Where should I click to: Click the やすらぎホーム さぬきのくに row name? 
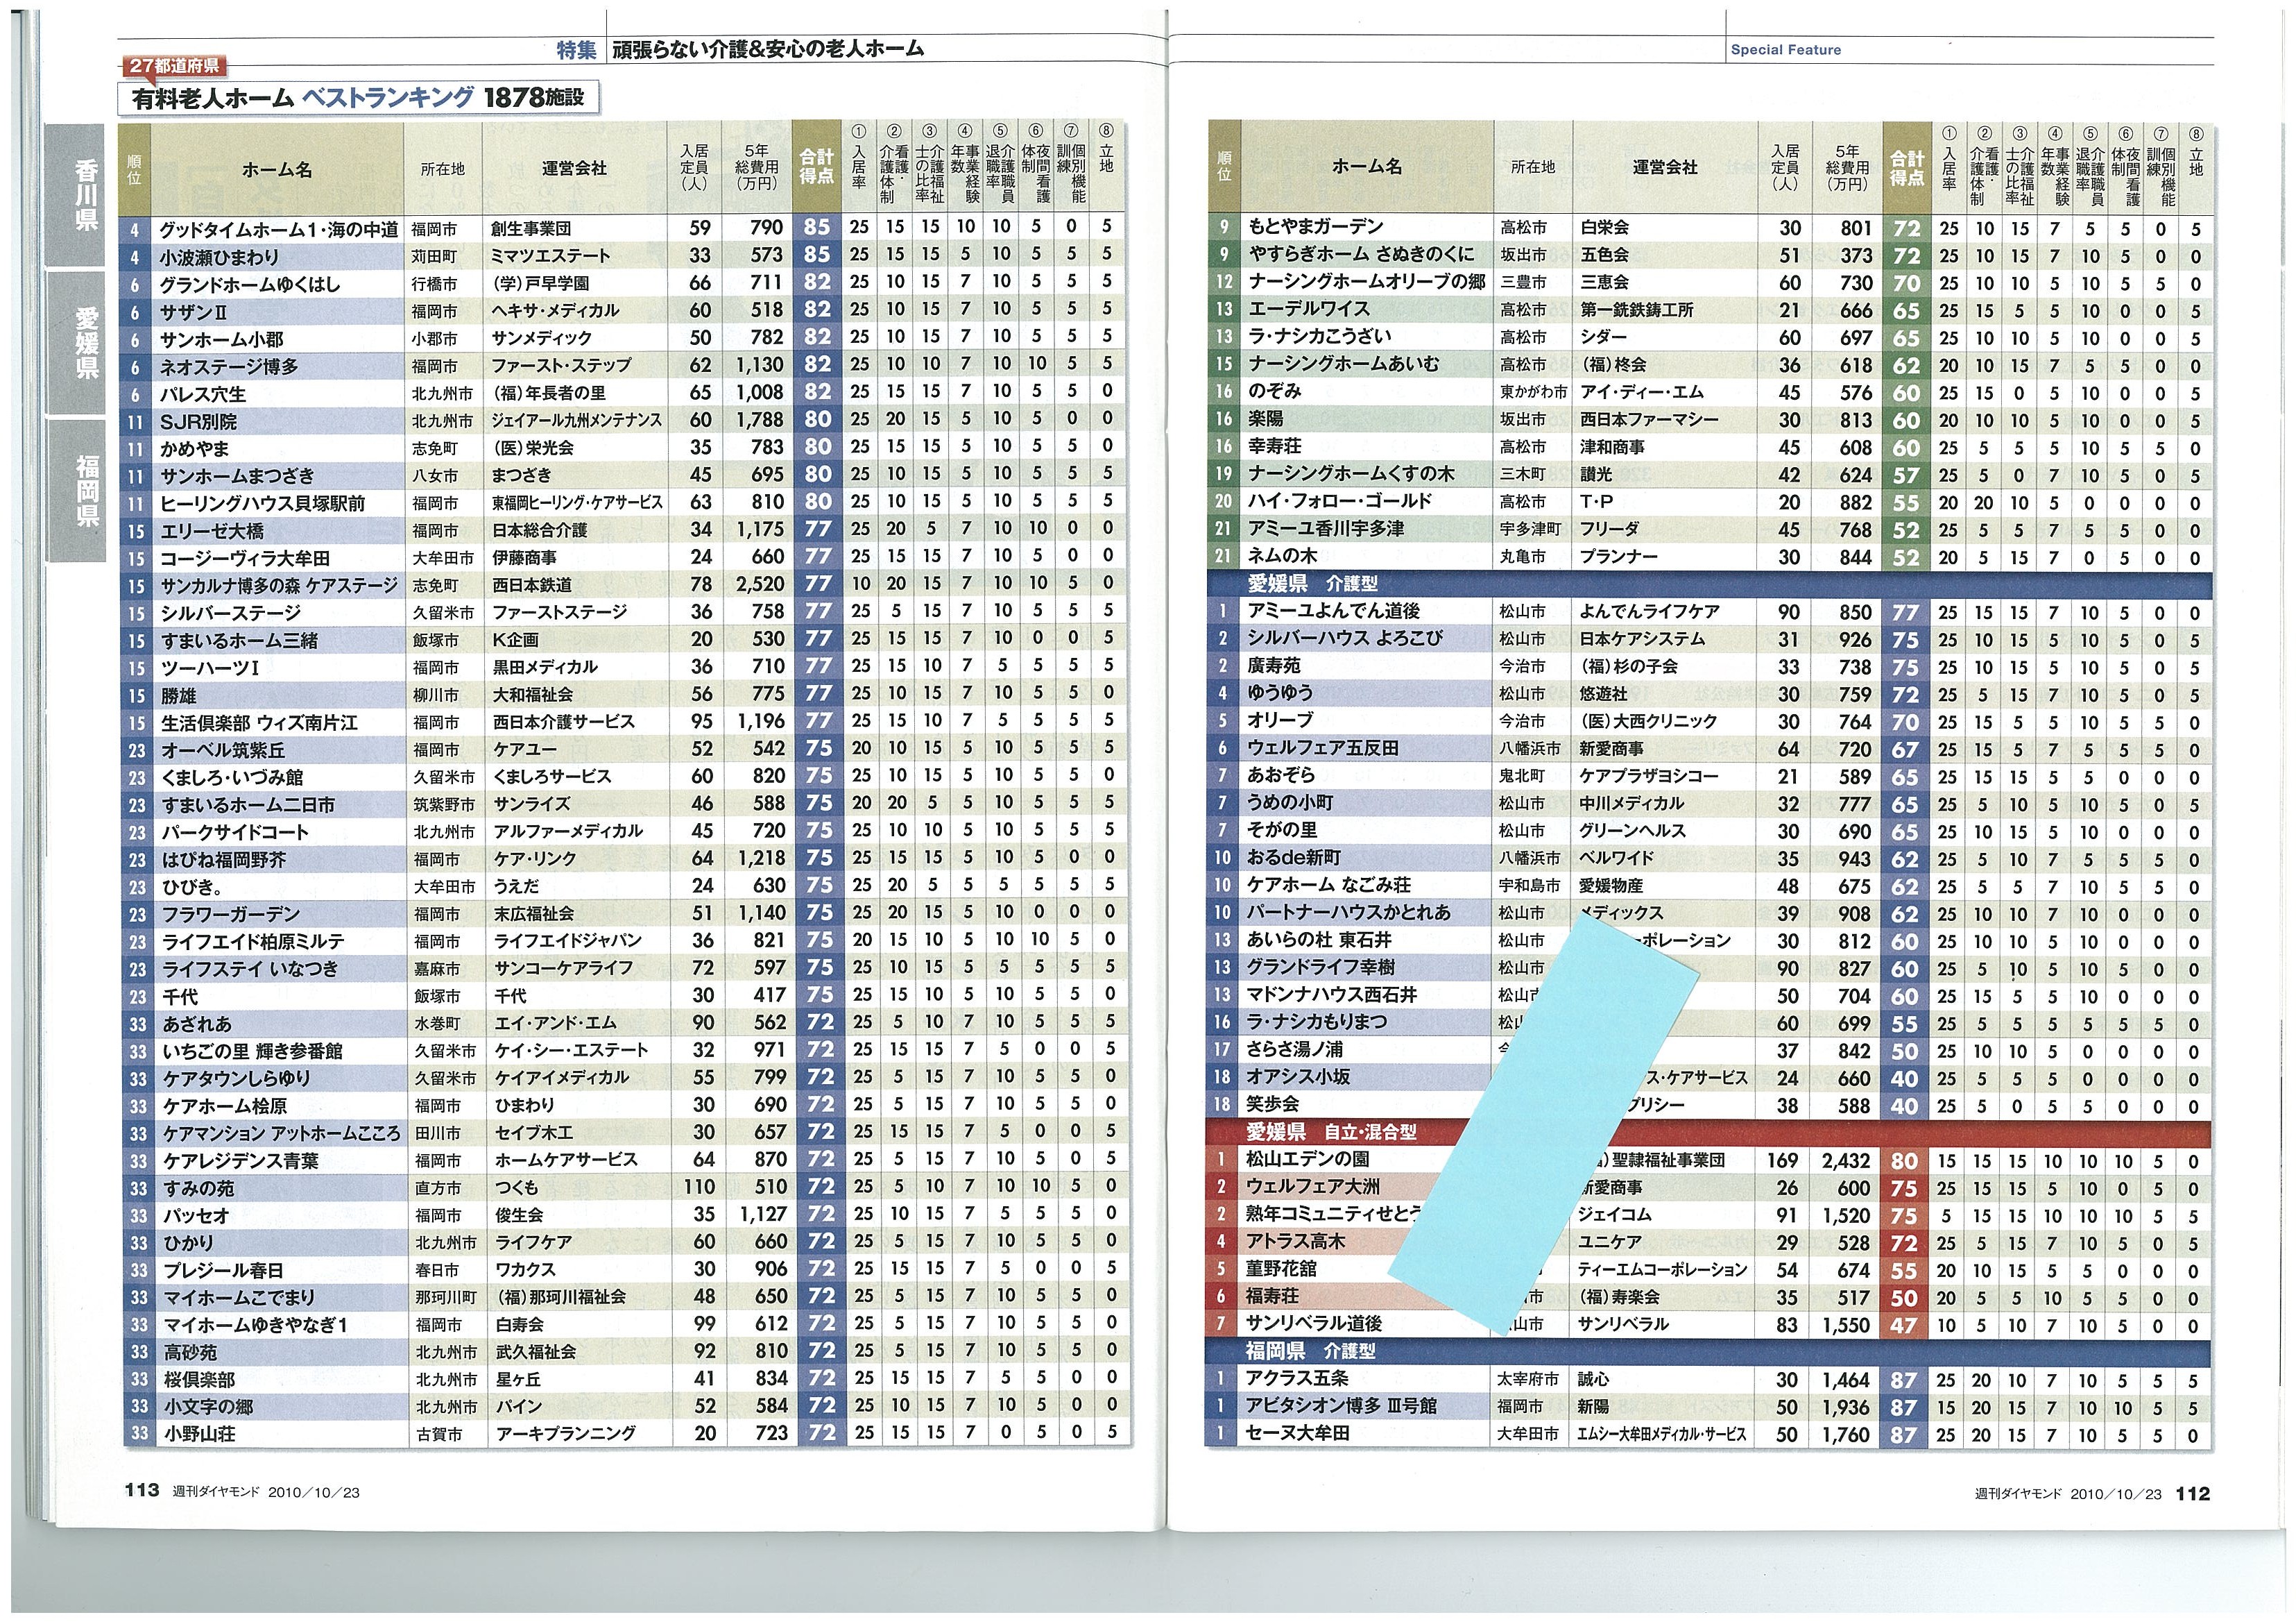(x=1361, y=254)
